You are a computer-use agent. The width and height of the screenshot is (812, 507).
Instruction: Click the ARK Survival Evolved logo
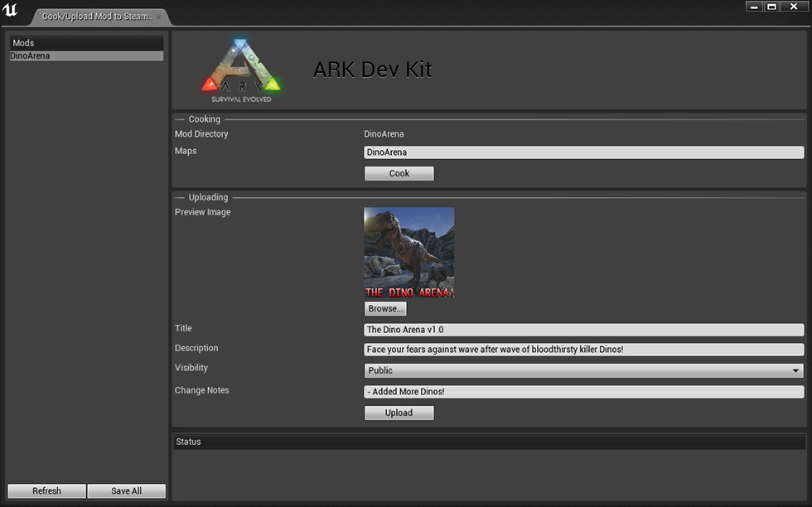[240, 68]
